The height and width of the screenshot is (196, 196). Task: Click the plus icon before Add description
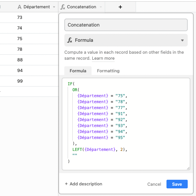(66, 184)
